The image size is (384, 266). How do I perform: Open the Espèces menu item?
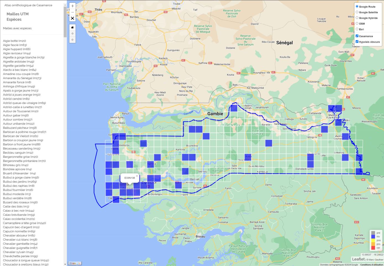tap(14, 19)
